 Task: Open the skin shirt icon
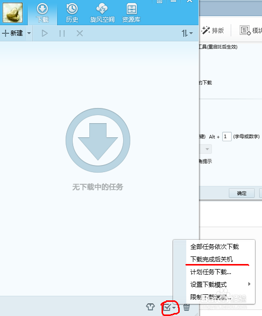[150, 307]
